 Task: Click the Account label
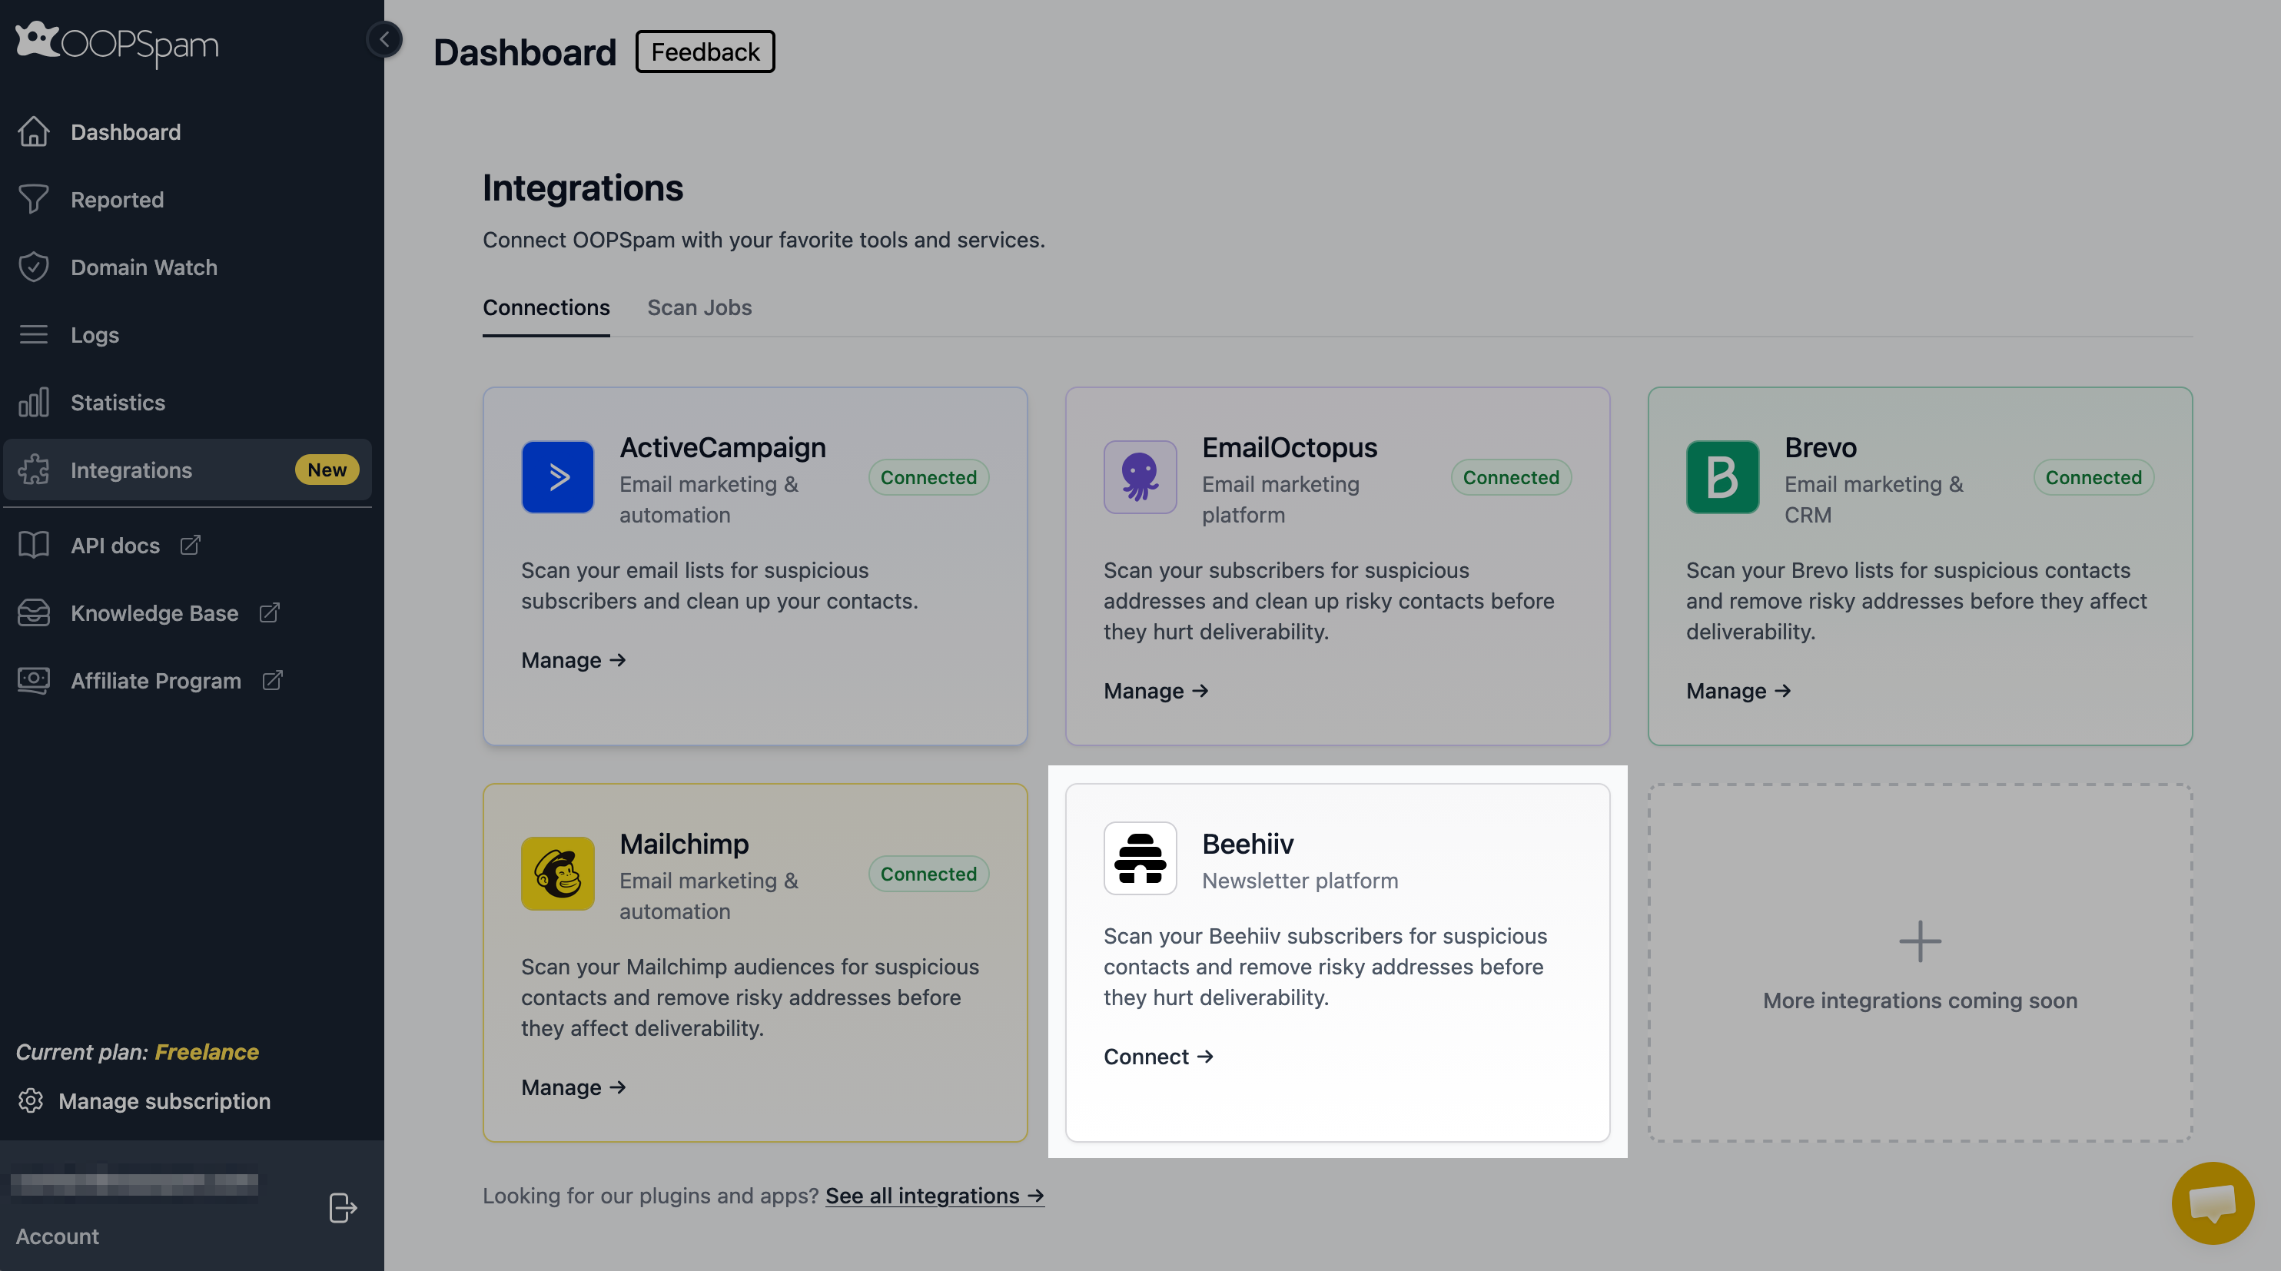pyautogui.click(x=57, y=1236)
